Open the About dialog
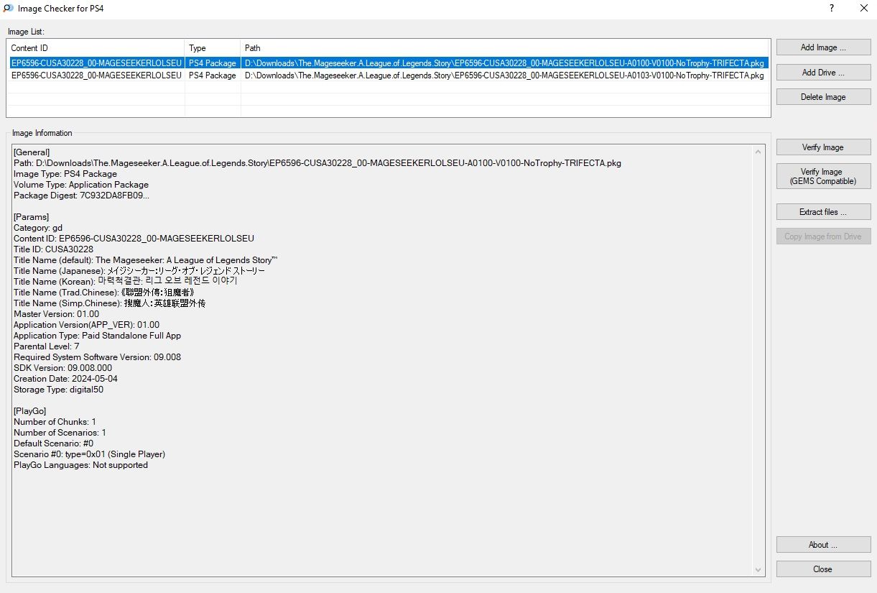The image size is (877, 593). 823,545
